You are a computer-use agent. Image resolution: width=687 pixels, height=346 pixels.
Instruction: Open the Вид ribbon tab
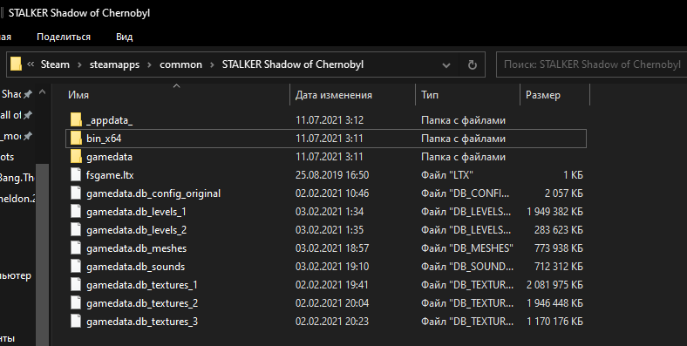point(125,37)
